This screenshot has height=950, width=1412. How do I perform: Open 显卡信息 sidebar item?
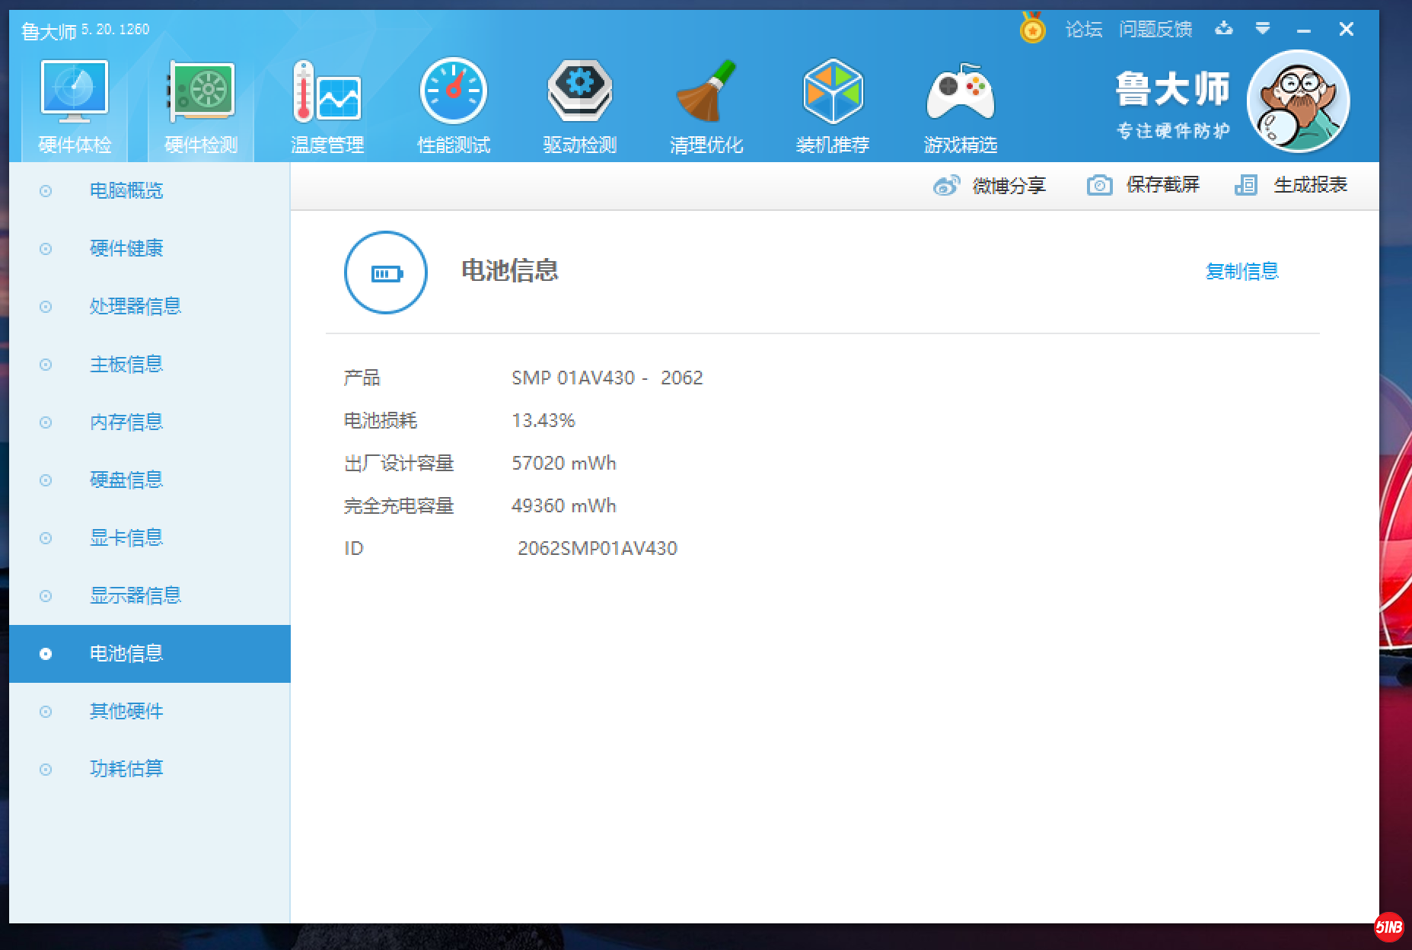(x=126, y=537)
